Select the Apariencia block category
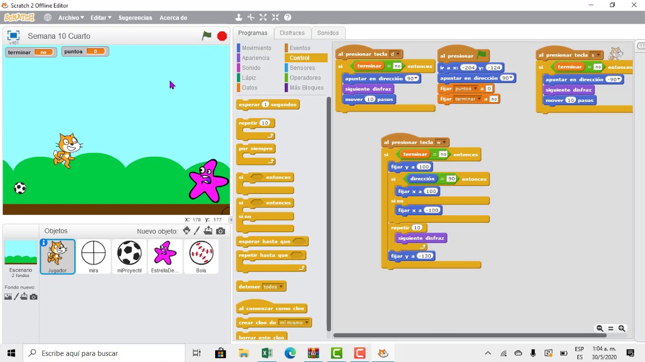645x362 pixels. [255, 58]
